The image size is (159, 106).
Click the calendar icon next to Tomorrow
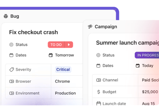tap(51, 55)
